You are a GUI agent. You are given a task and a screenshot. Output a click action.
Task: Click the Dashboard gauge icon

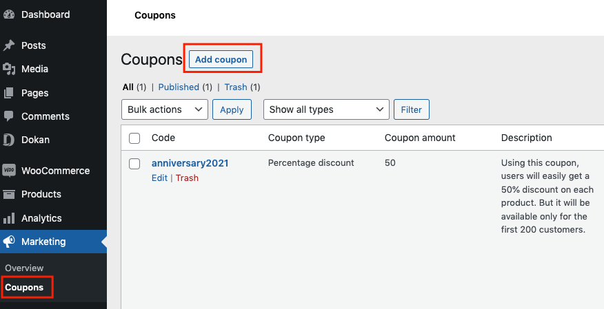coord(9,14)
